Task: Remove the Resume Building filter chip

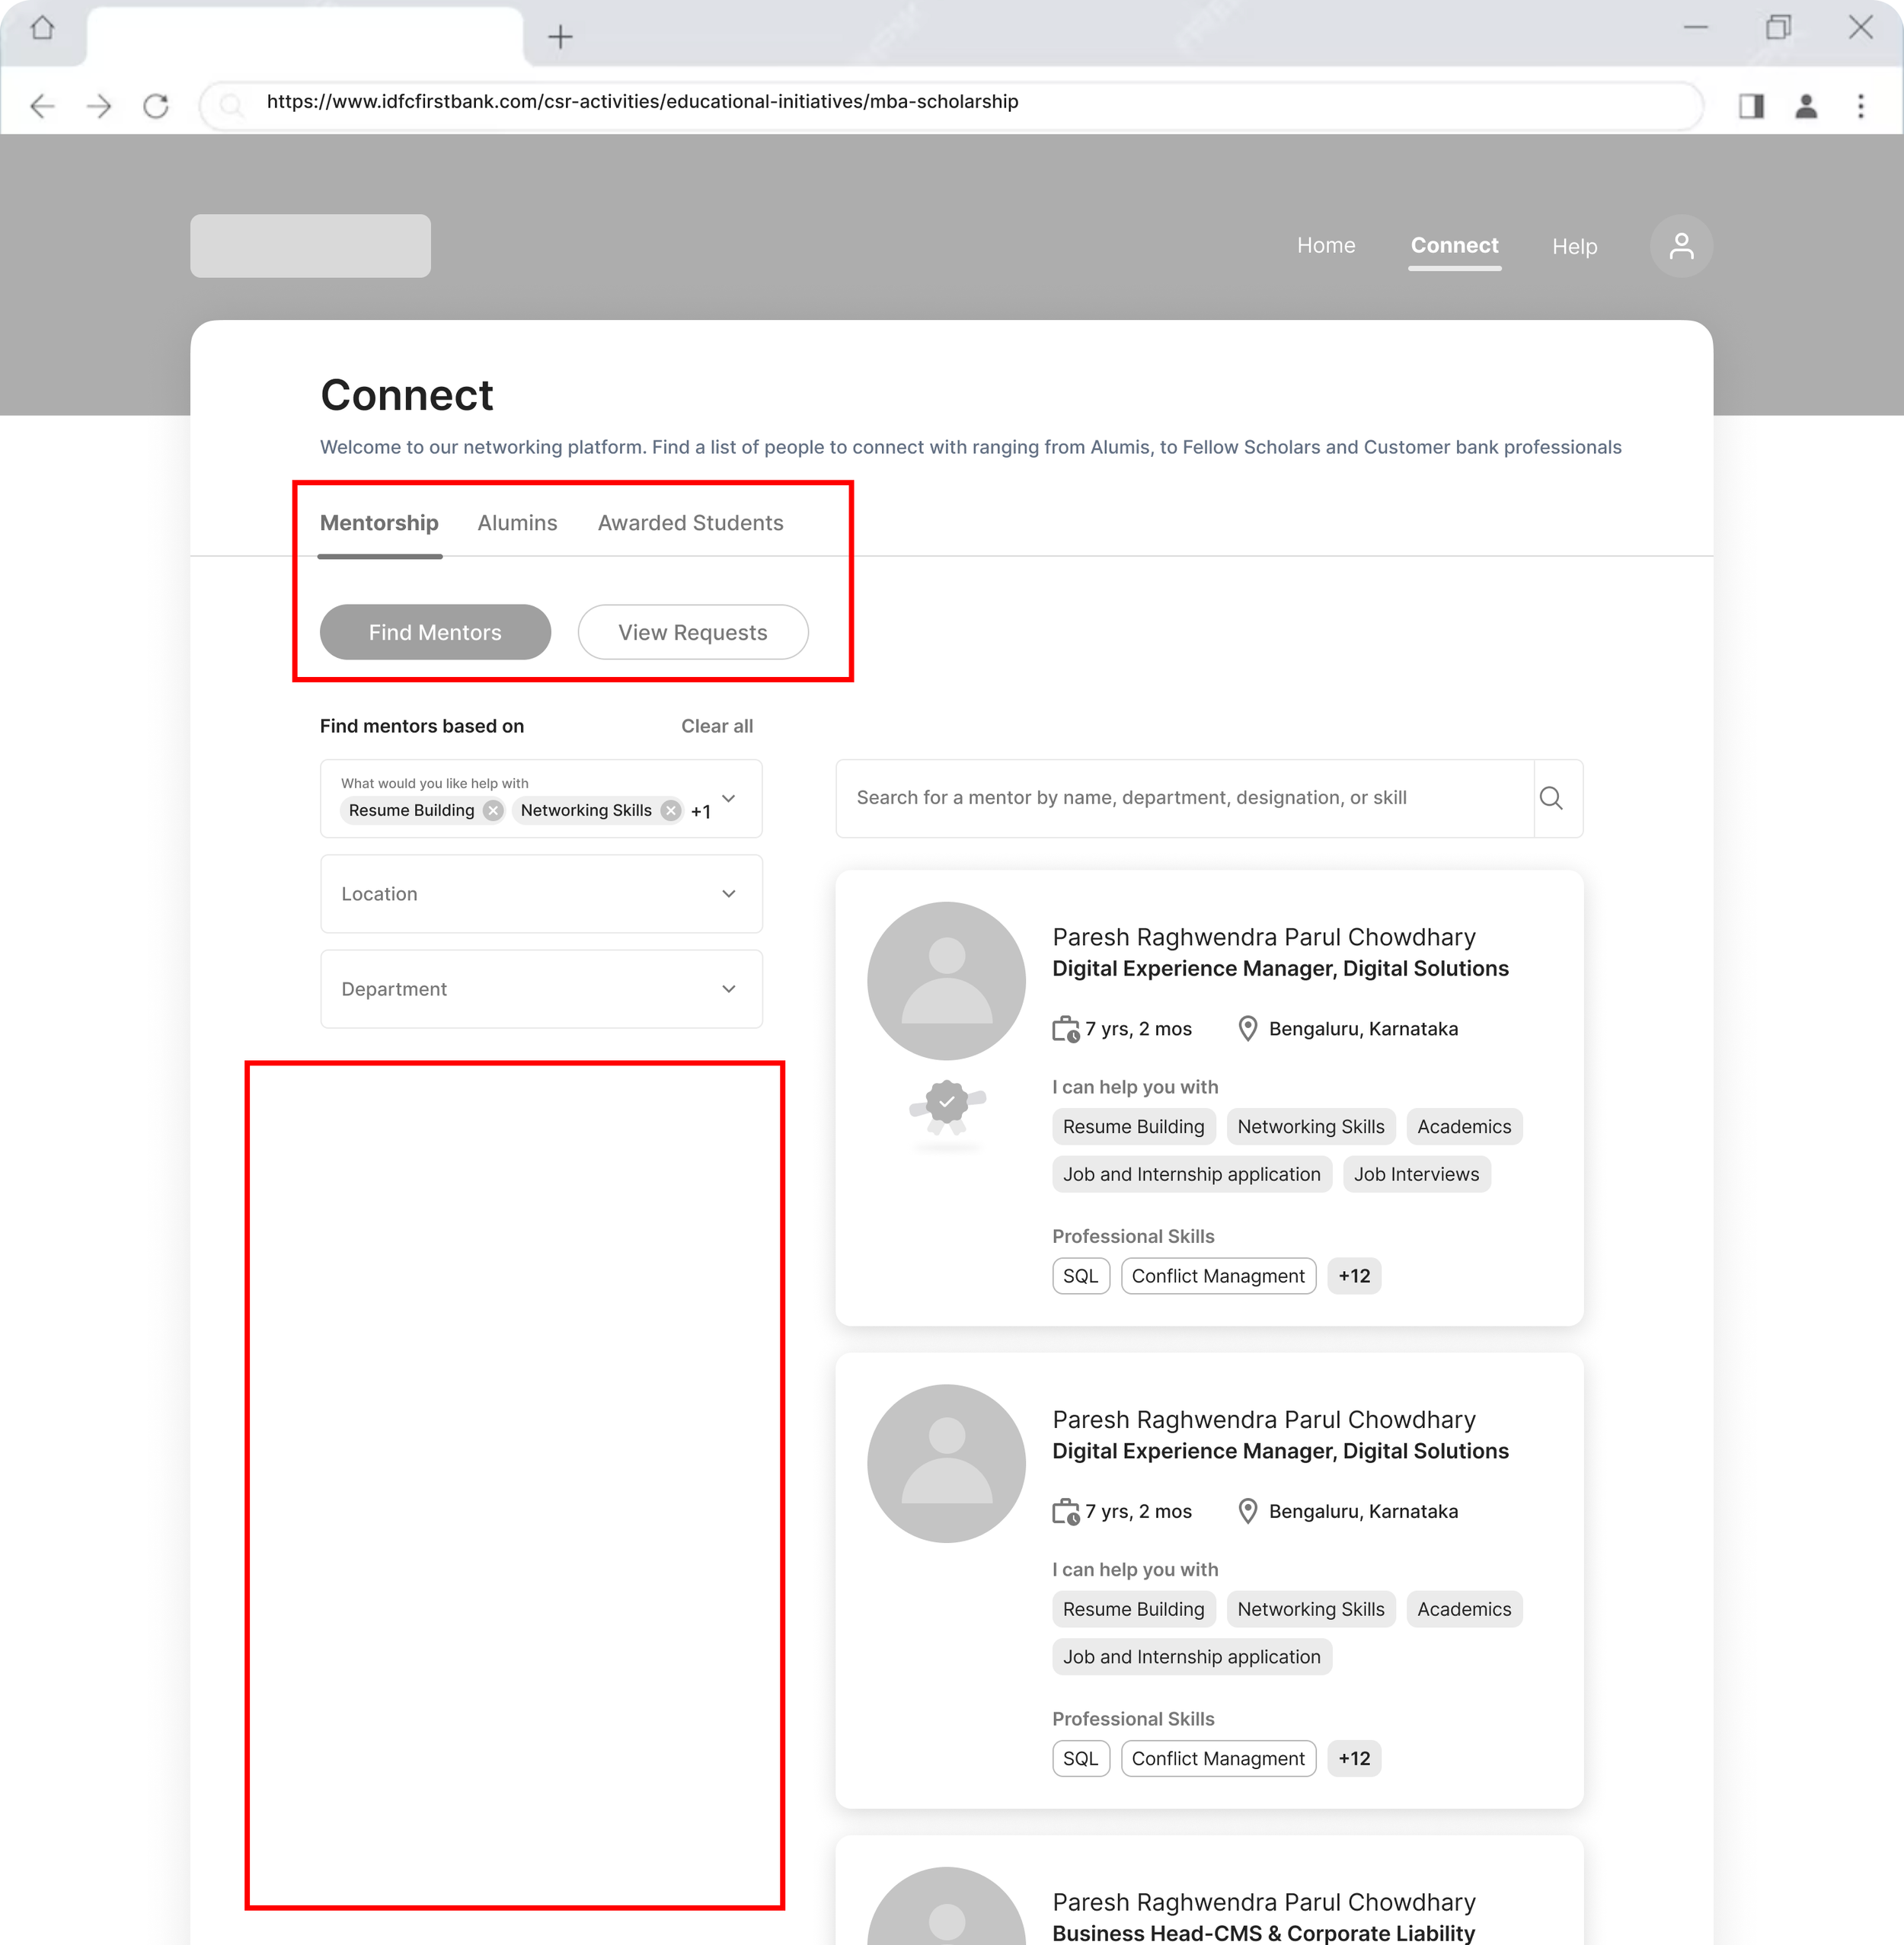Action: pyautogui.click(x=493, y=810)
